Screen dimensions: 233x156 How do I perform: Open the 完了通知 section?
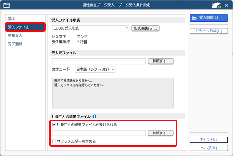15,44
